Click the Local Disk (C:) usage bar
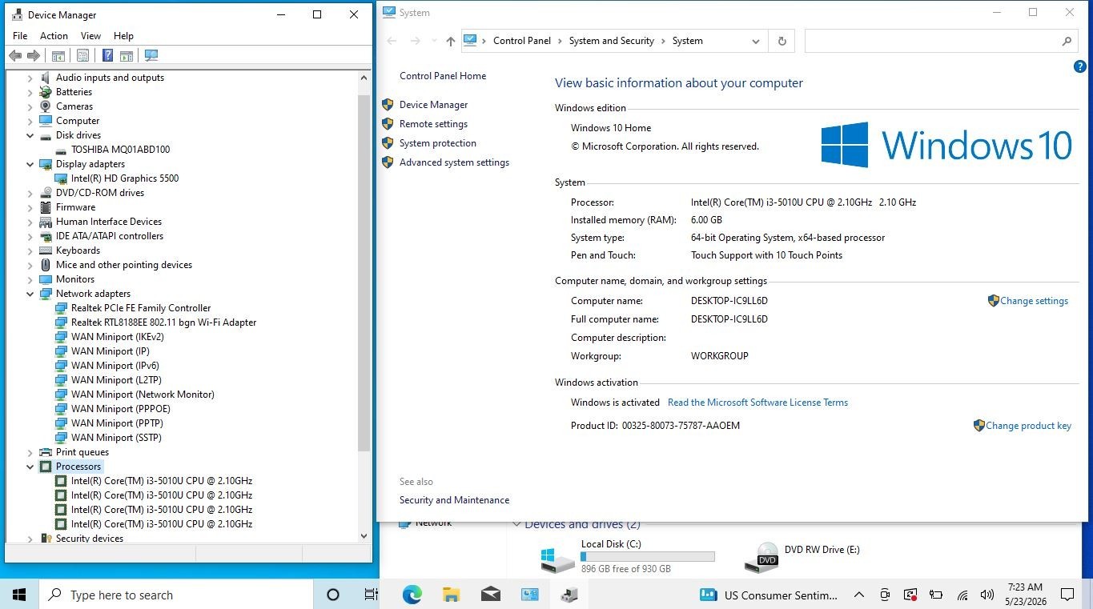The width and height of the screenshot is (1093, 609). click(648, 556)
